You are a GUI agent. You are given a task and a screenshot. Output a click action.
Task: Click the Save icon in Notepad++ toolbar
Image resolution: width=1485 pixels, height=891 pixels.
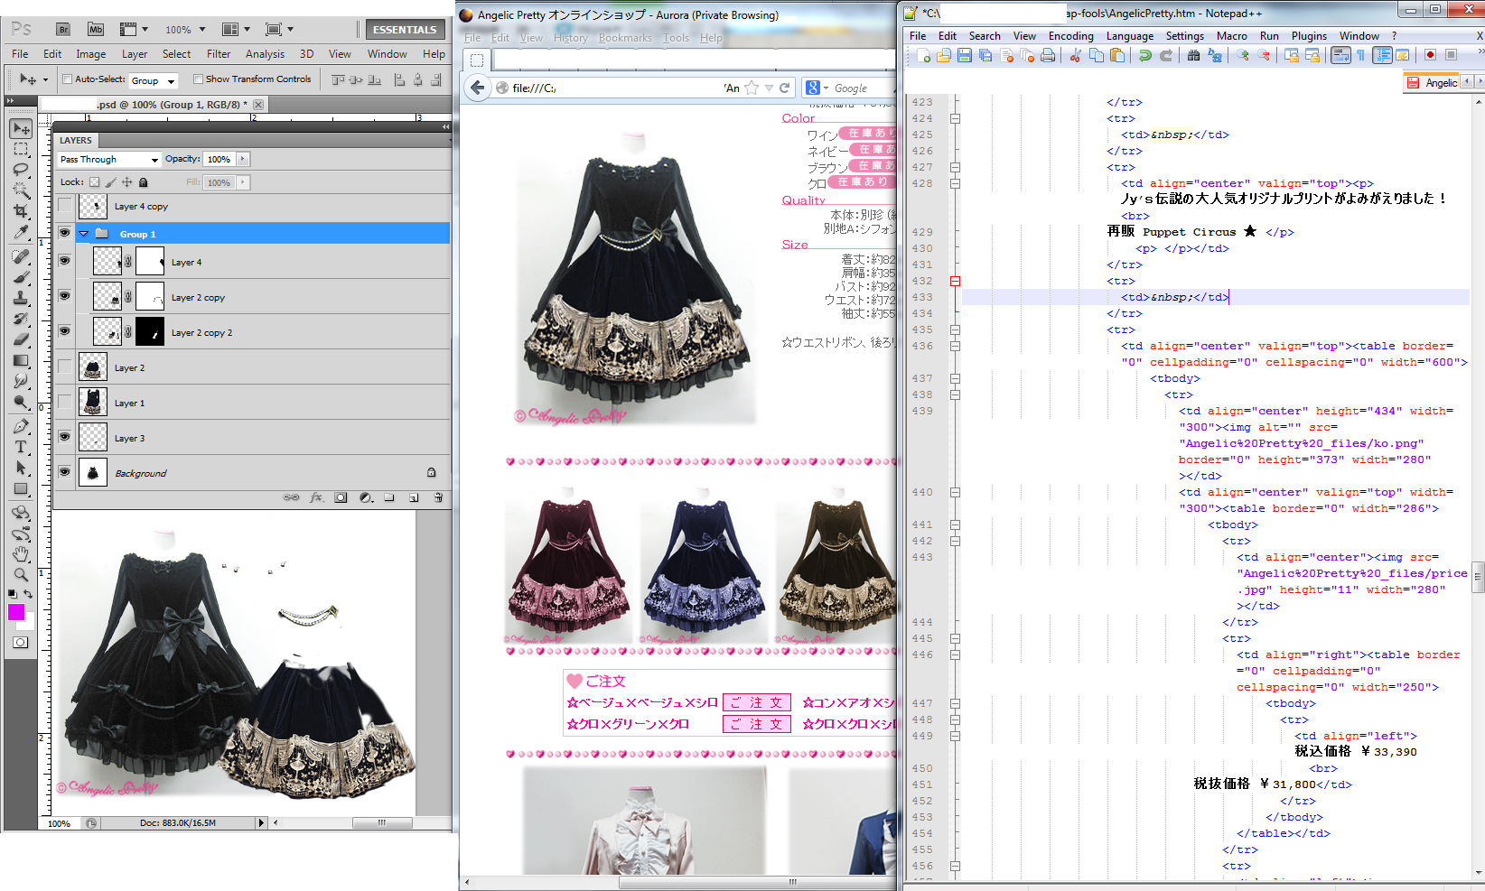tap(965, 56)
